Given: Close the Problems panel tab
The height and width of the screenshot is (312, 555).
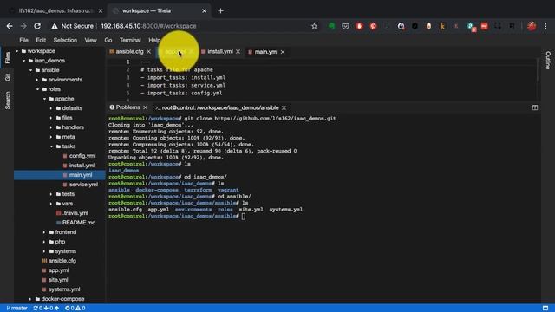Looking at the screenshot, I should coord(145,107).
